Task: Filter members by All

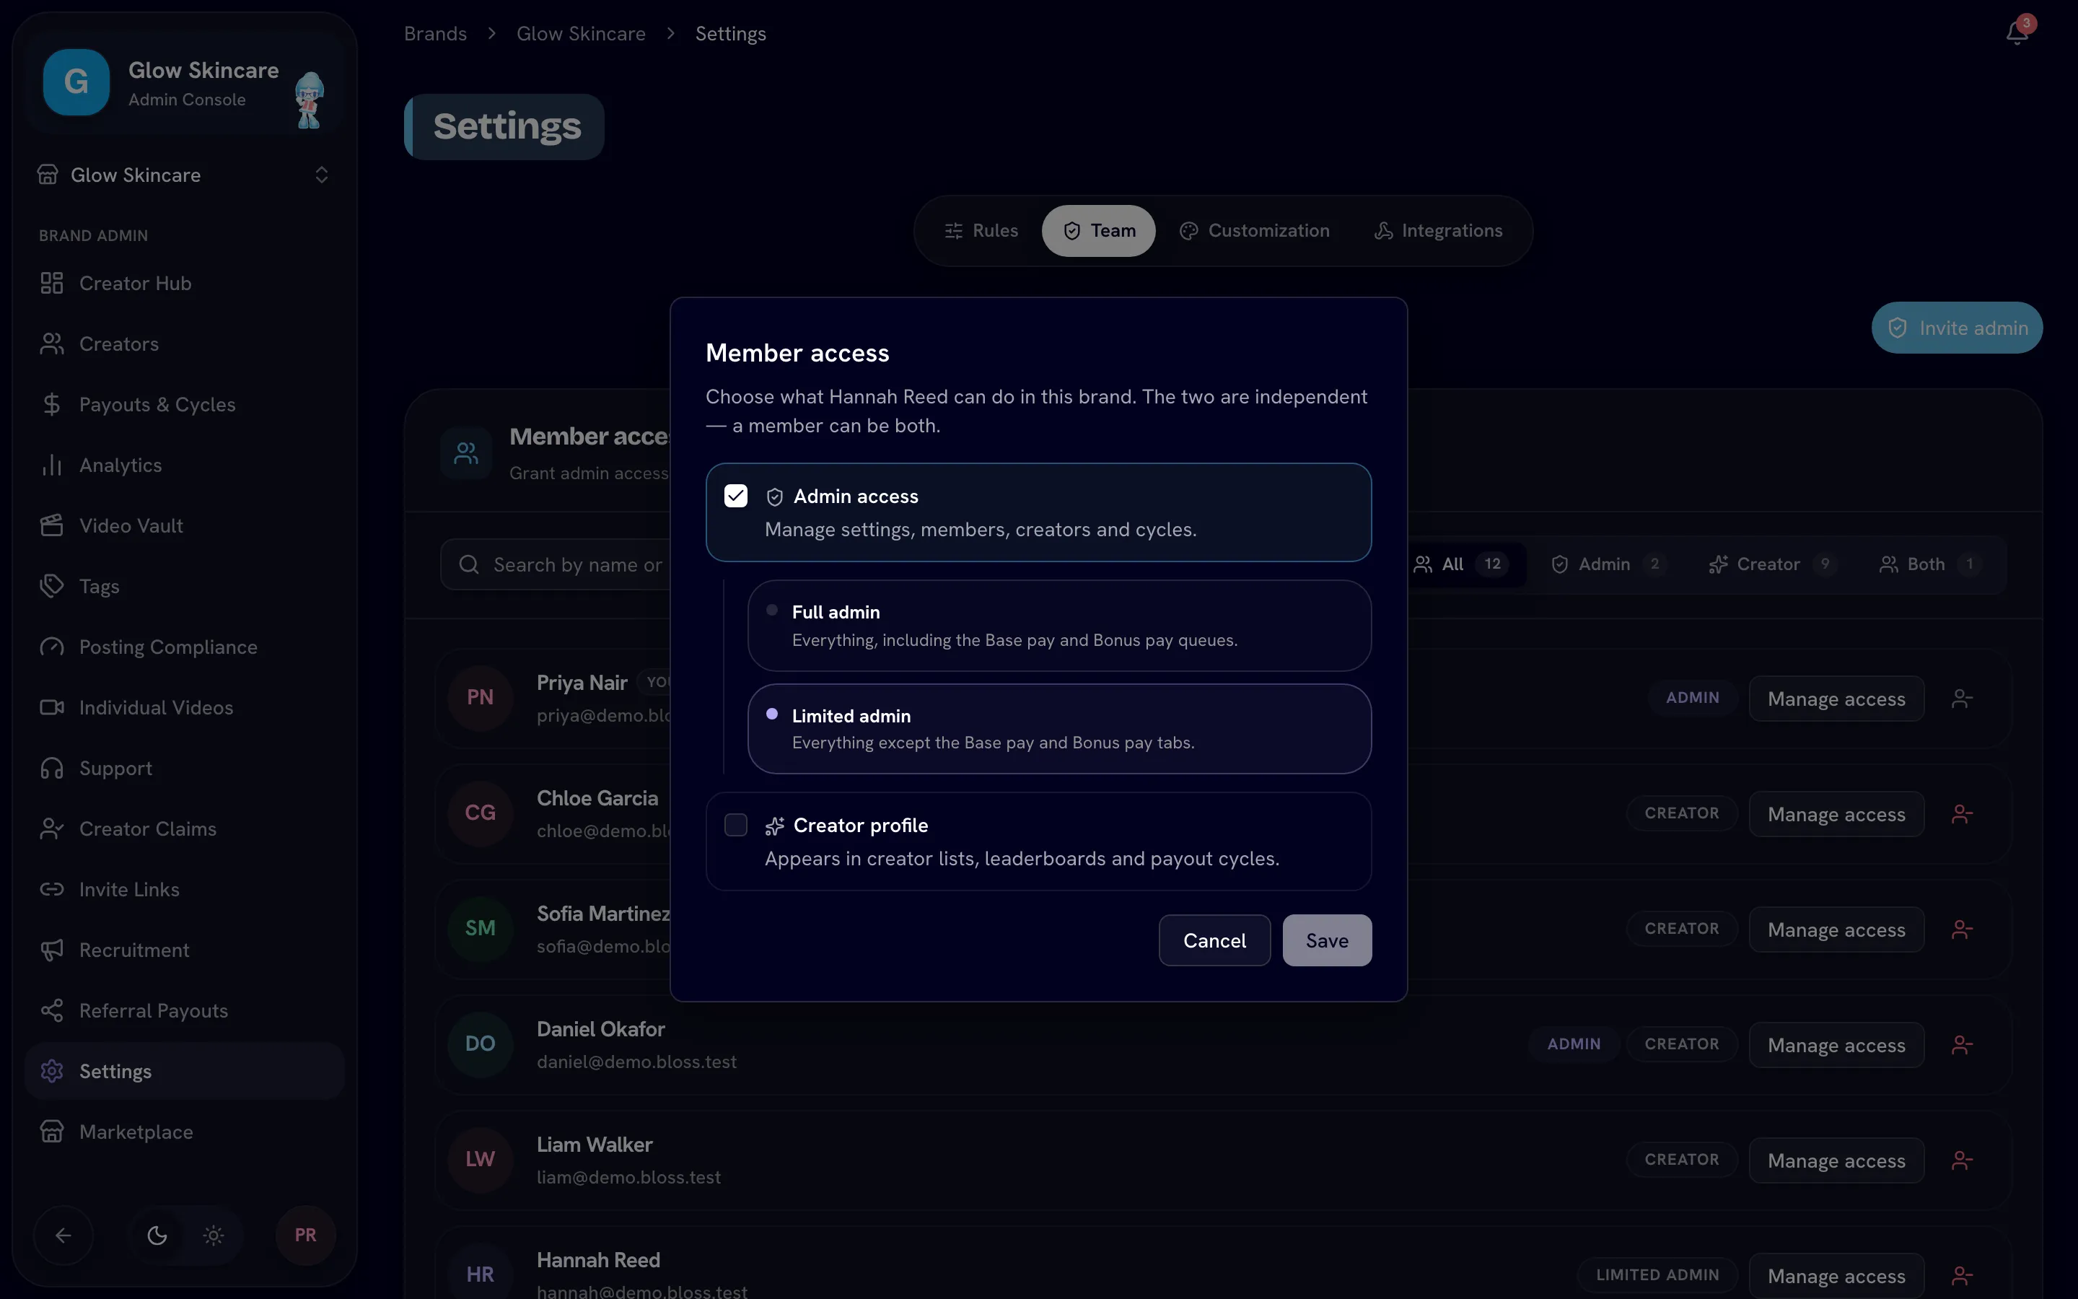Action: (x=1462, y=564)
